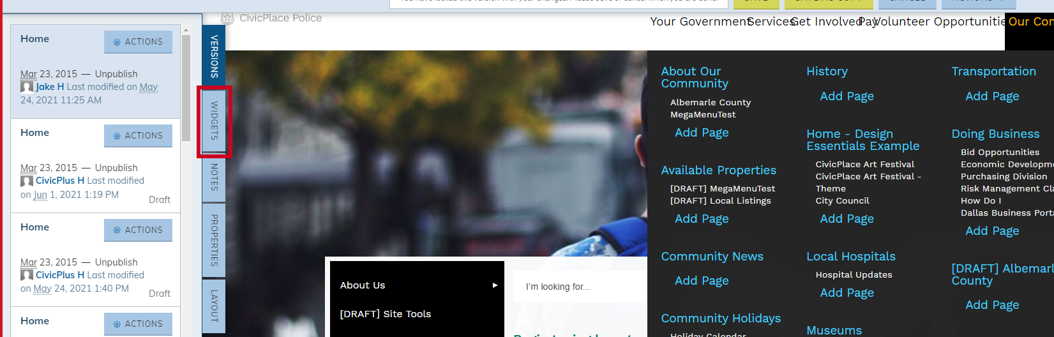The image size is (1054, 337).
Task: Open the Available Properties heading
Action: coord(719,170)
